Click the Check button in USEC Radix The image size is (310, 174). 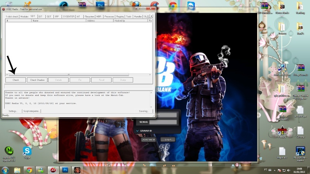tap(15, 80)
